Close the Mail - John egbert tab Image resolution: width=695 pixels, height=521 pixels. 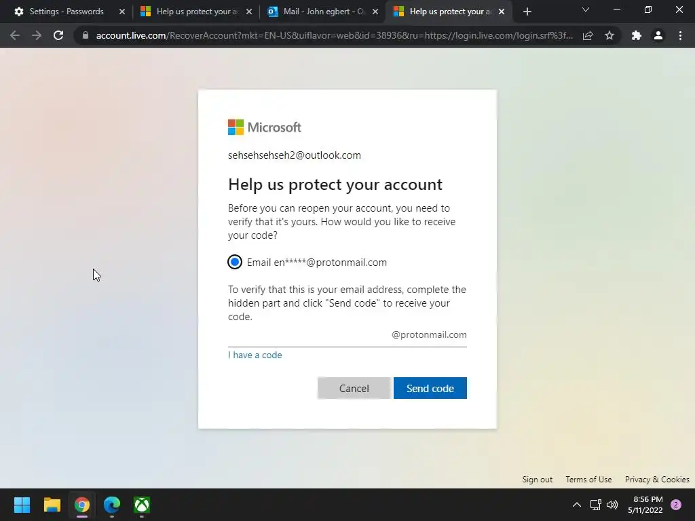click(375, 12)
